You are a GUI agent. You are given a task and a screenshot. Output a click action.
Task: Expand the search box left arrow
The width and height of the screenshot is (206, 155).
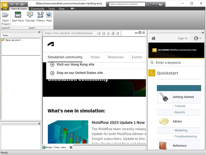pos(107,4)
